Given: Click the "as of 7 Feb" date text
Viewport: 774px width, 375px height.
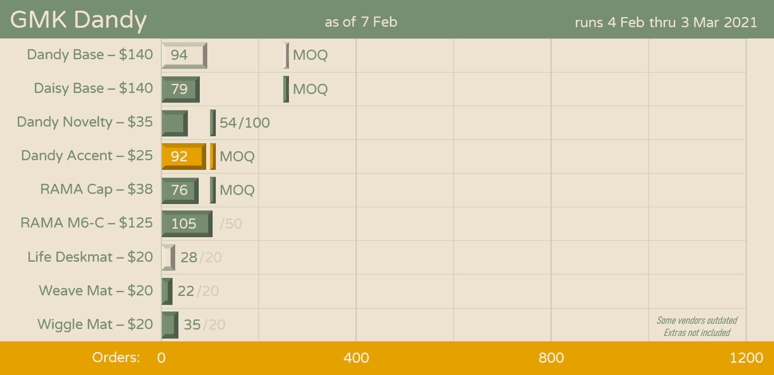Looking at the screenshot, I should 361,22.
